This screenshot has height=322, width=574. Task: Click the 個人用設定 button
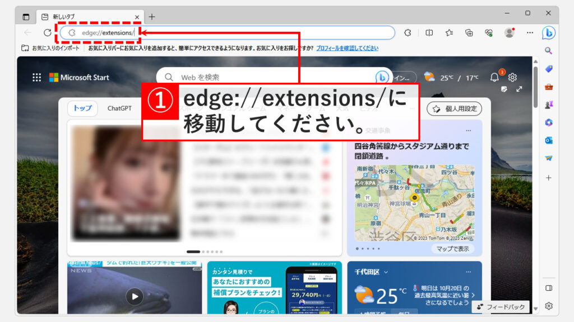tap(454, 109)
